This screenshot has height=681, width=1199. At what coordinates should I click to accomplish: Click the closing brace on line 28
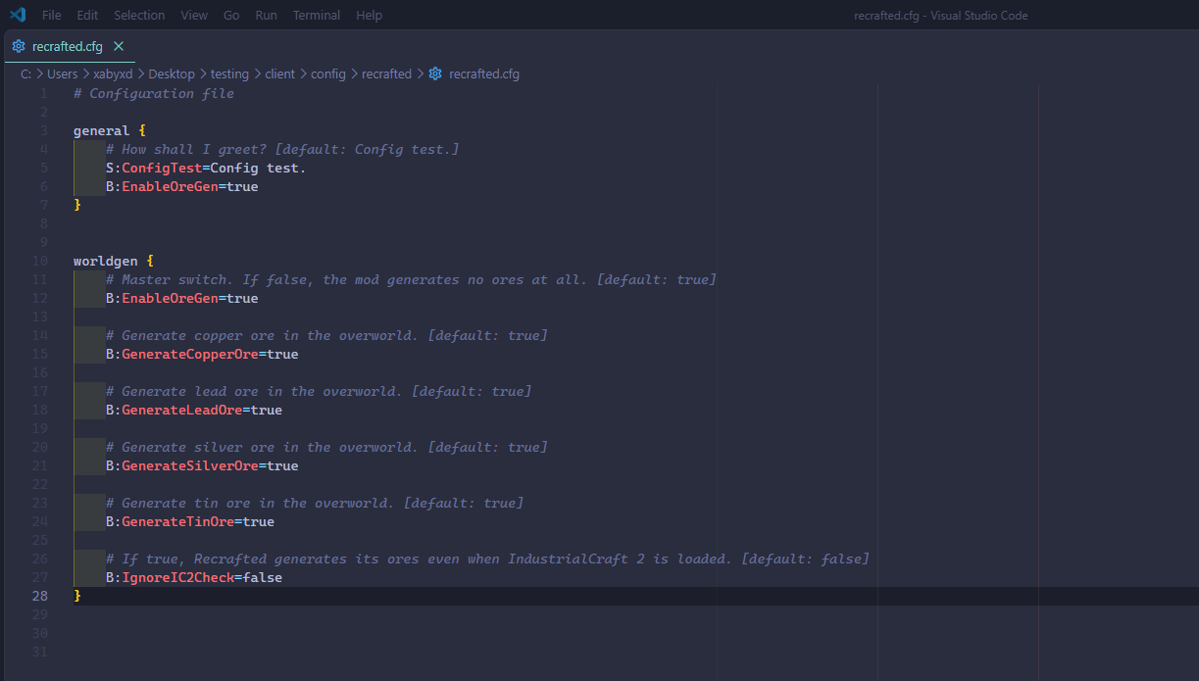[x=77, y=596]
